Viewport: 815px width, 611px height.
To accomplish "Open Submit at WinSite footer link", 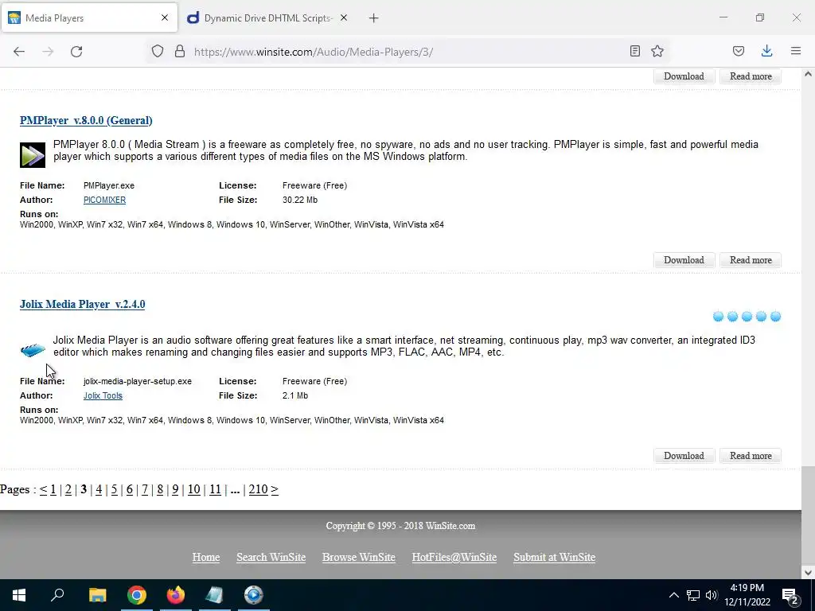I will [555, 558].
